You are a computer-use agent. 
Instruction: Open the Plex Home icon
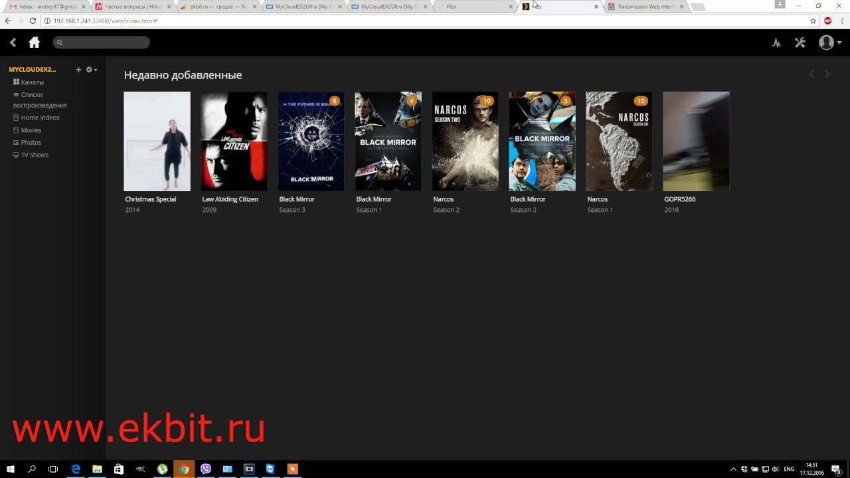pos(35,42)
